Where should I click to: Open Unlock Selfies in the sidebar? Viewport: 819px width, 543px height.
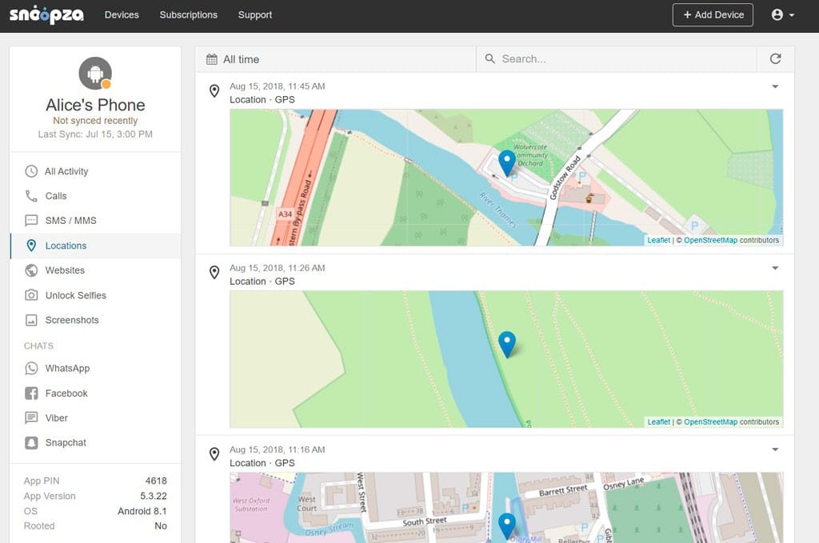(x=75, y=295)
